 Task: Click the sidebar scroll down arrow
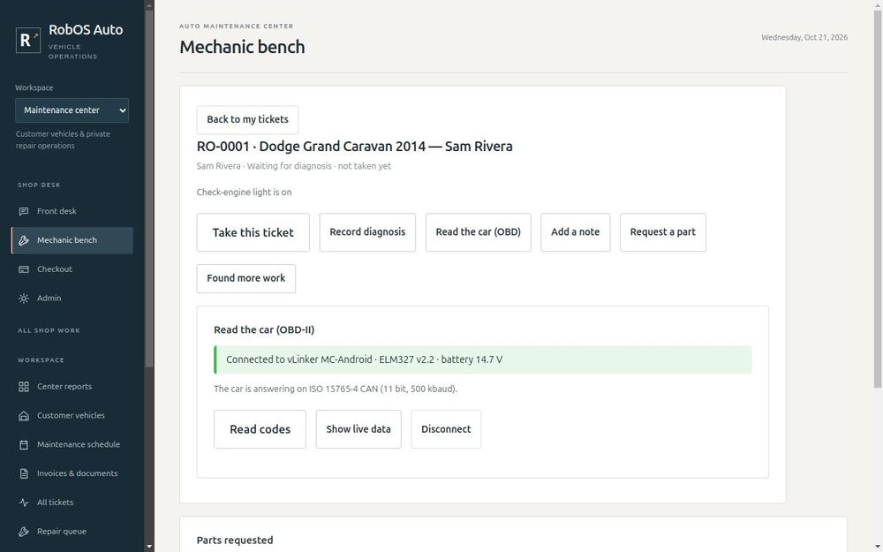point(149,547)
